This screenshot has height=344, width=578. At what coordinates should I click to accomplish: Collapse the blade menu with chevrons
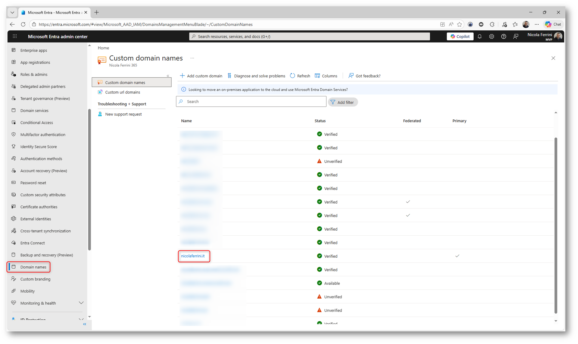tap(168, 76)
